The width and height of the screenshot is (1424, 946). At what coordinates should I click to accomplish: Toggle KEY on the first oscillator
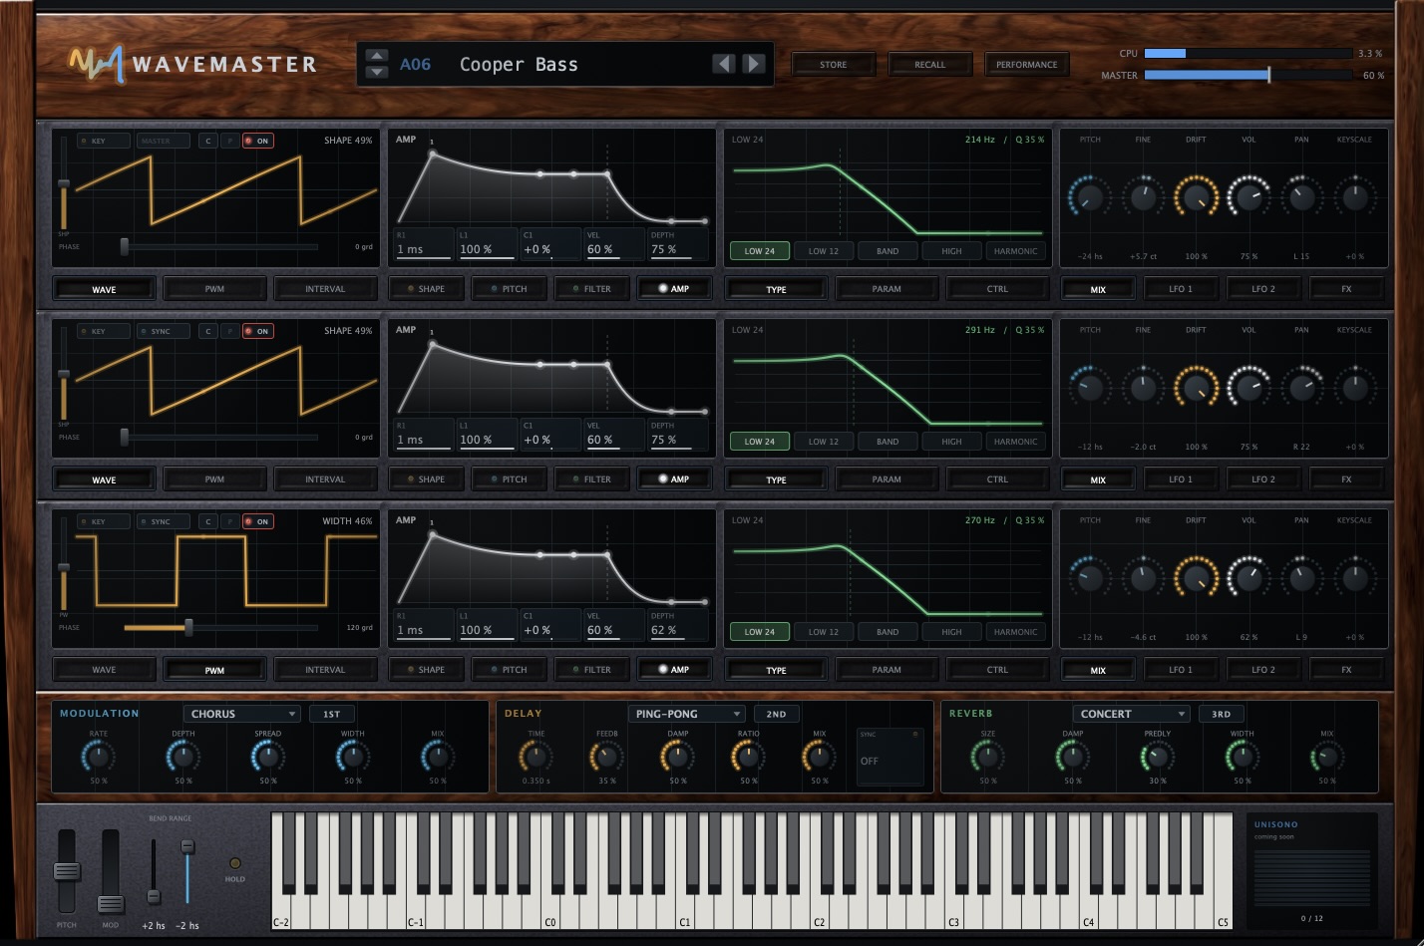coord(104,141)
